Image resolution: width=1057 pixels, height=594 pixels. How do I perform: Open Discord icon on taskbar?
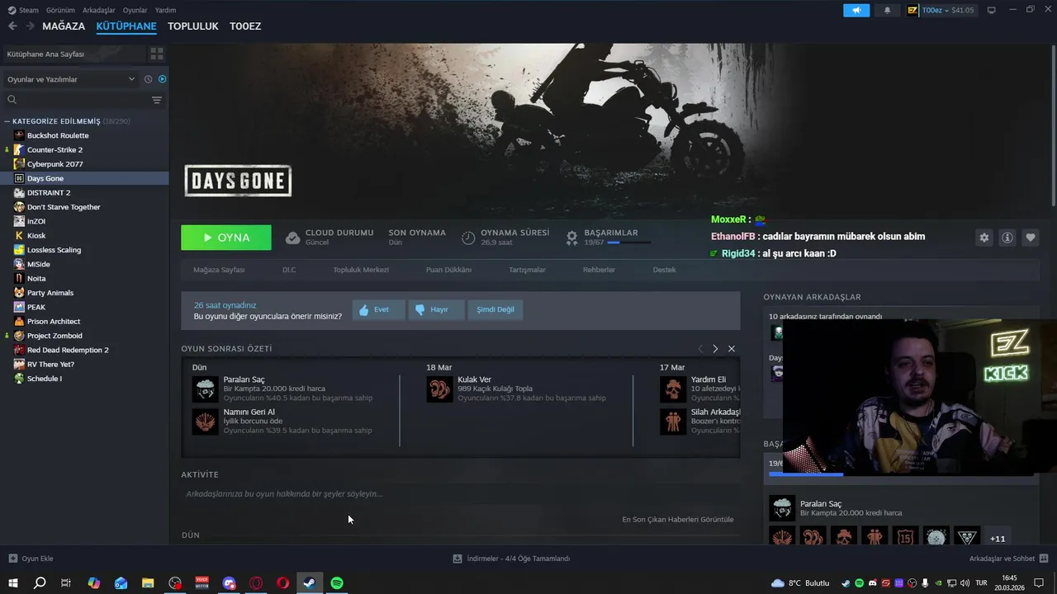point(229,583)
